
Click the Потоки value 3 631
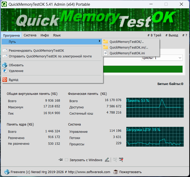coord(117,137)
